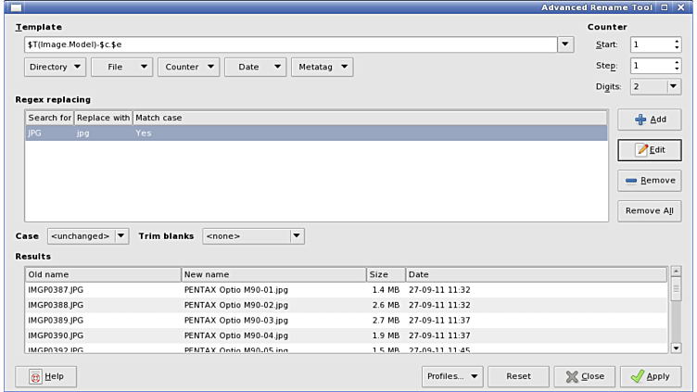Open the Date placeholder menu

[x=255, y=67]
